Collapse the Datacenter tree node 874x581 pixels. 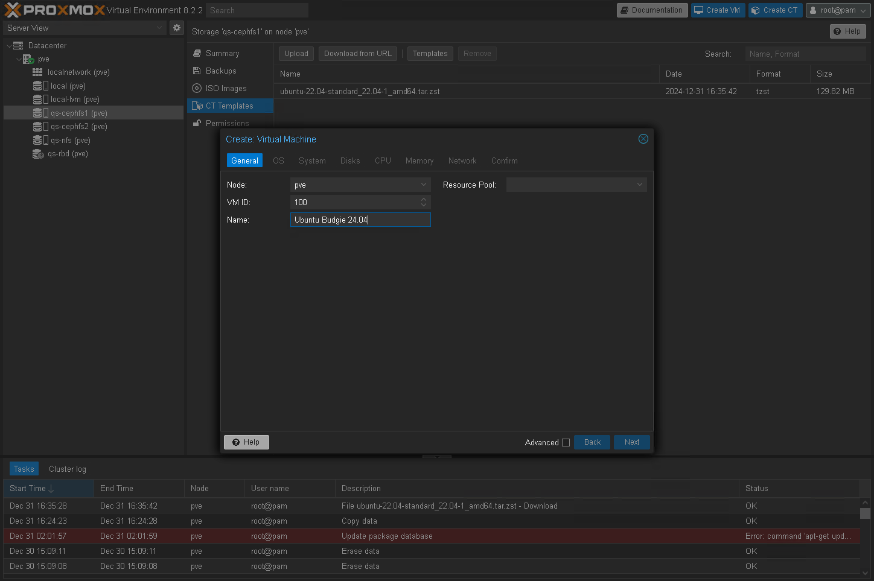[9, 46]
